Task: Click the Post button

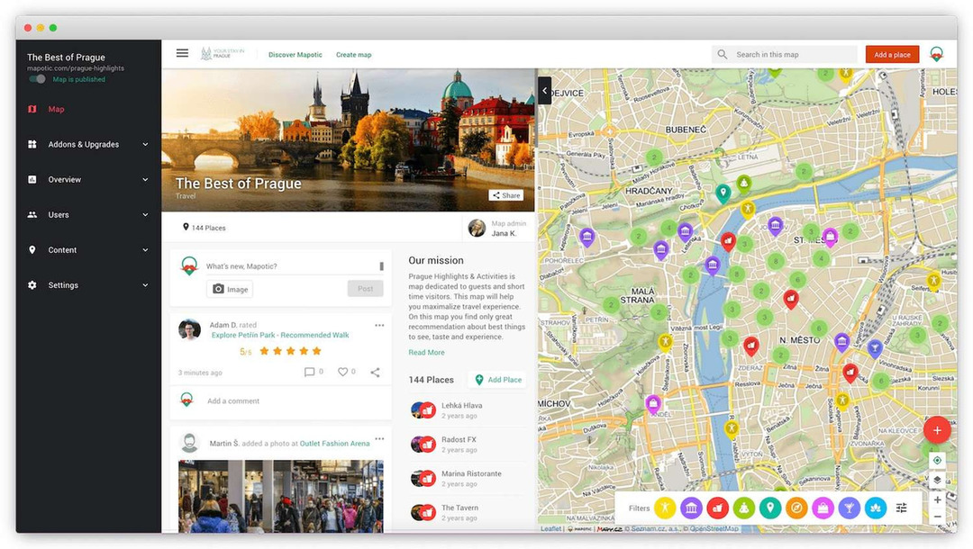Action: click(x=366, y=289)
